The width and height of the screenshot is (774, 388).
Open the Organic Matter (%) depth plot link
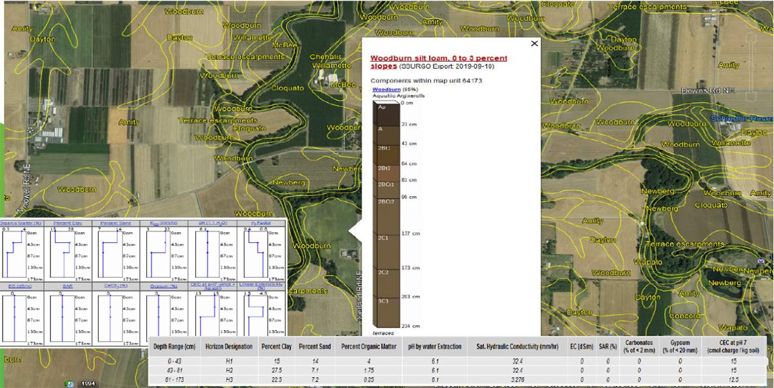point(23,222)
